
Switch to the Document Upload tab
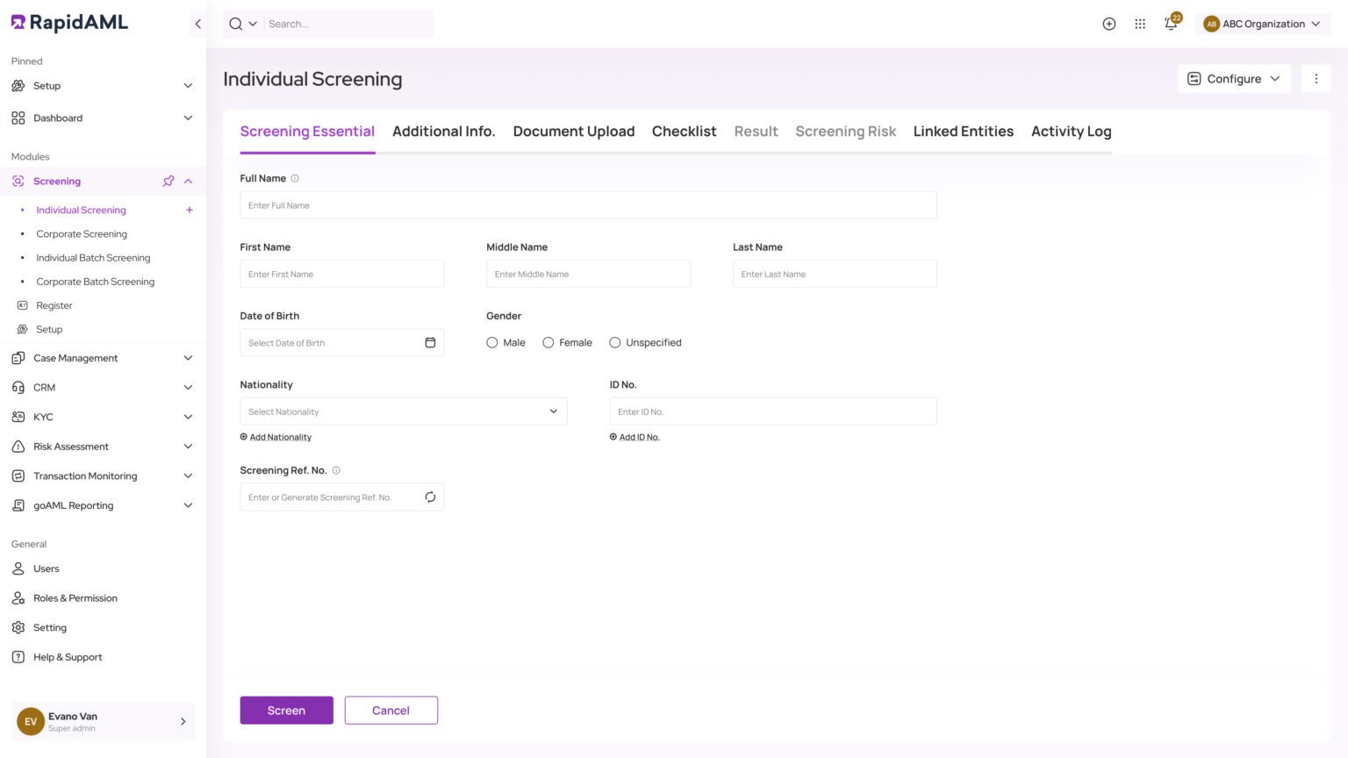(573, 131)
